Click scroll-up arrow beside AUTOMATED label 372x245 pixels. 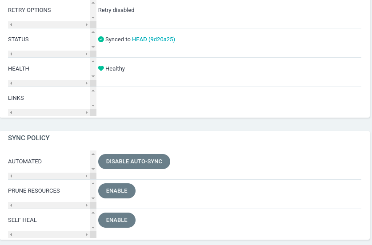point(93,154)
